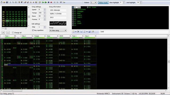Save the module with the floppy icon
Viewport: 170px width, 95px height.
click(x=7, y=2)
